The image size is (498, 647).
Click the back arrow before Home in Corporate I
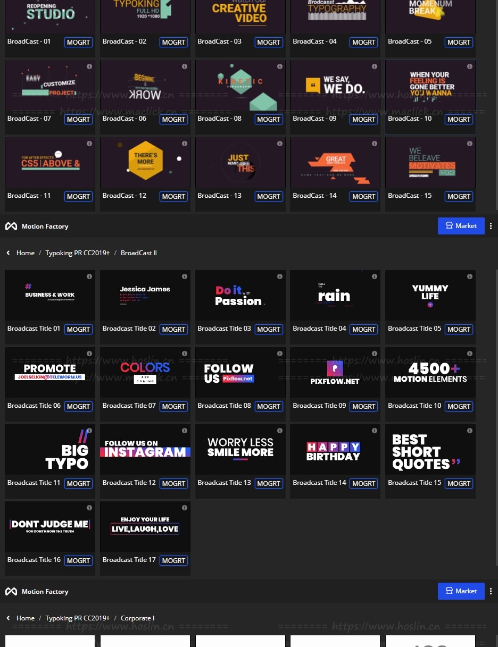click(8, 618)
